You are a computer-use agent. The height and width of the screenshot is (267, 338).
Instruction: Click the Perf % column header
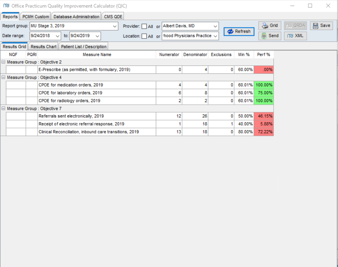tap(264, 55)
